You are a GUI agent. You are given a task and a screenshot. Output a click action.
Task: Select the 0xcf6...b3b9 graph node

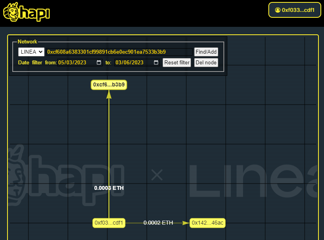coord(109,85)
